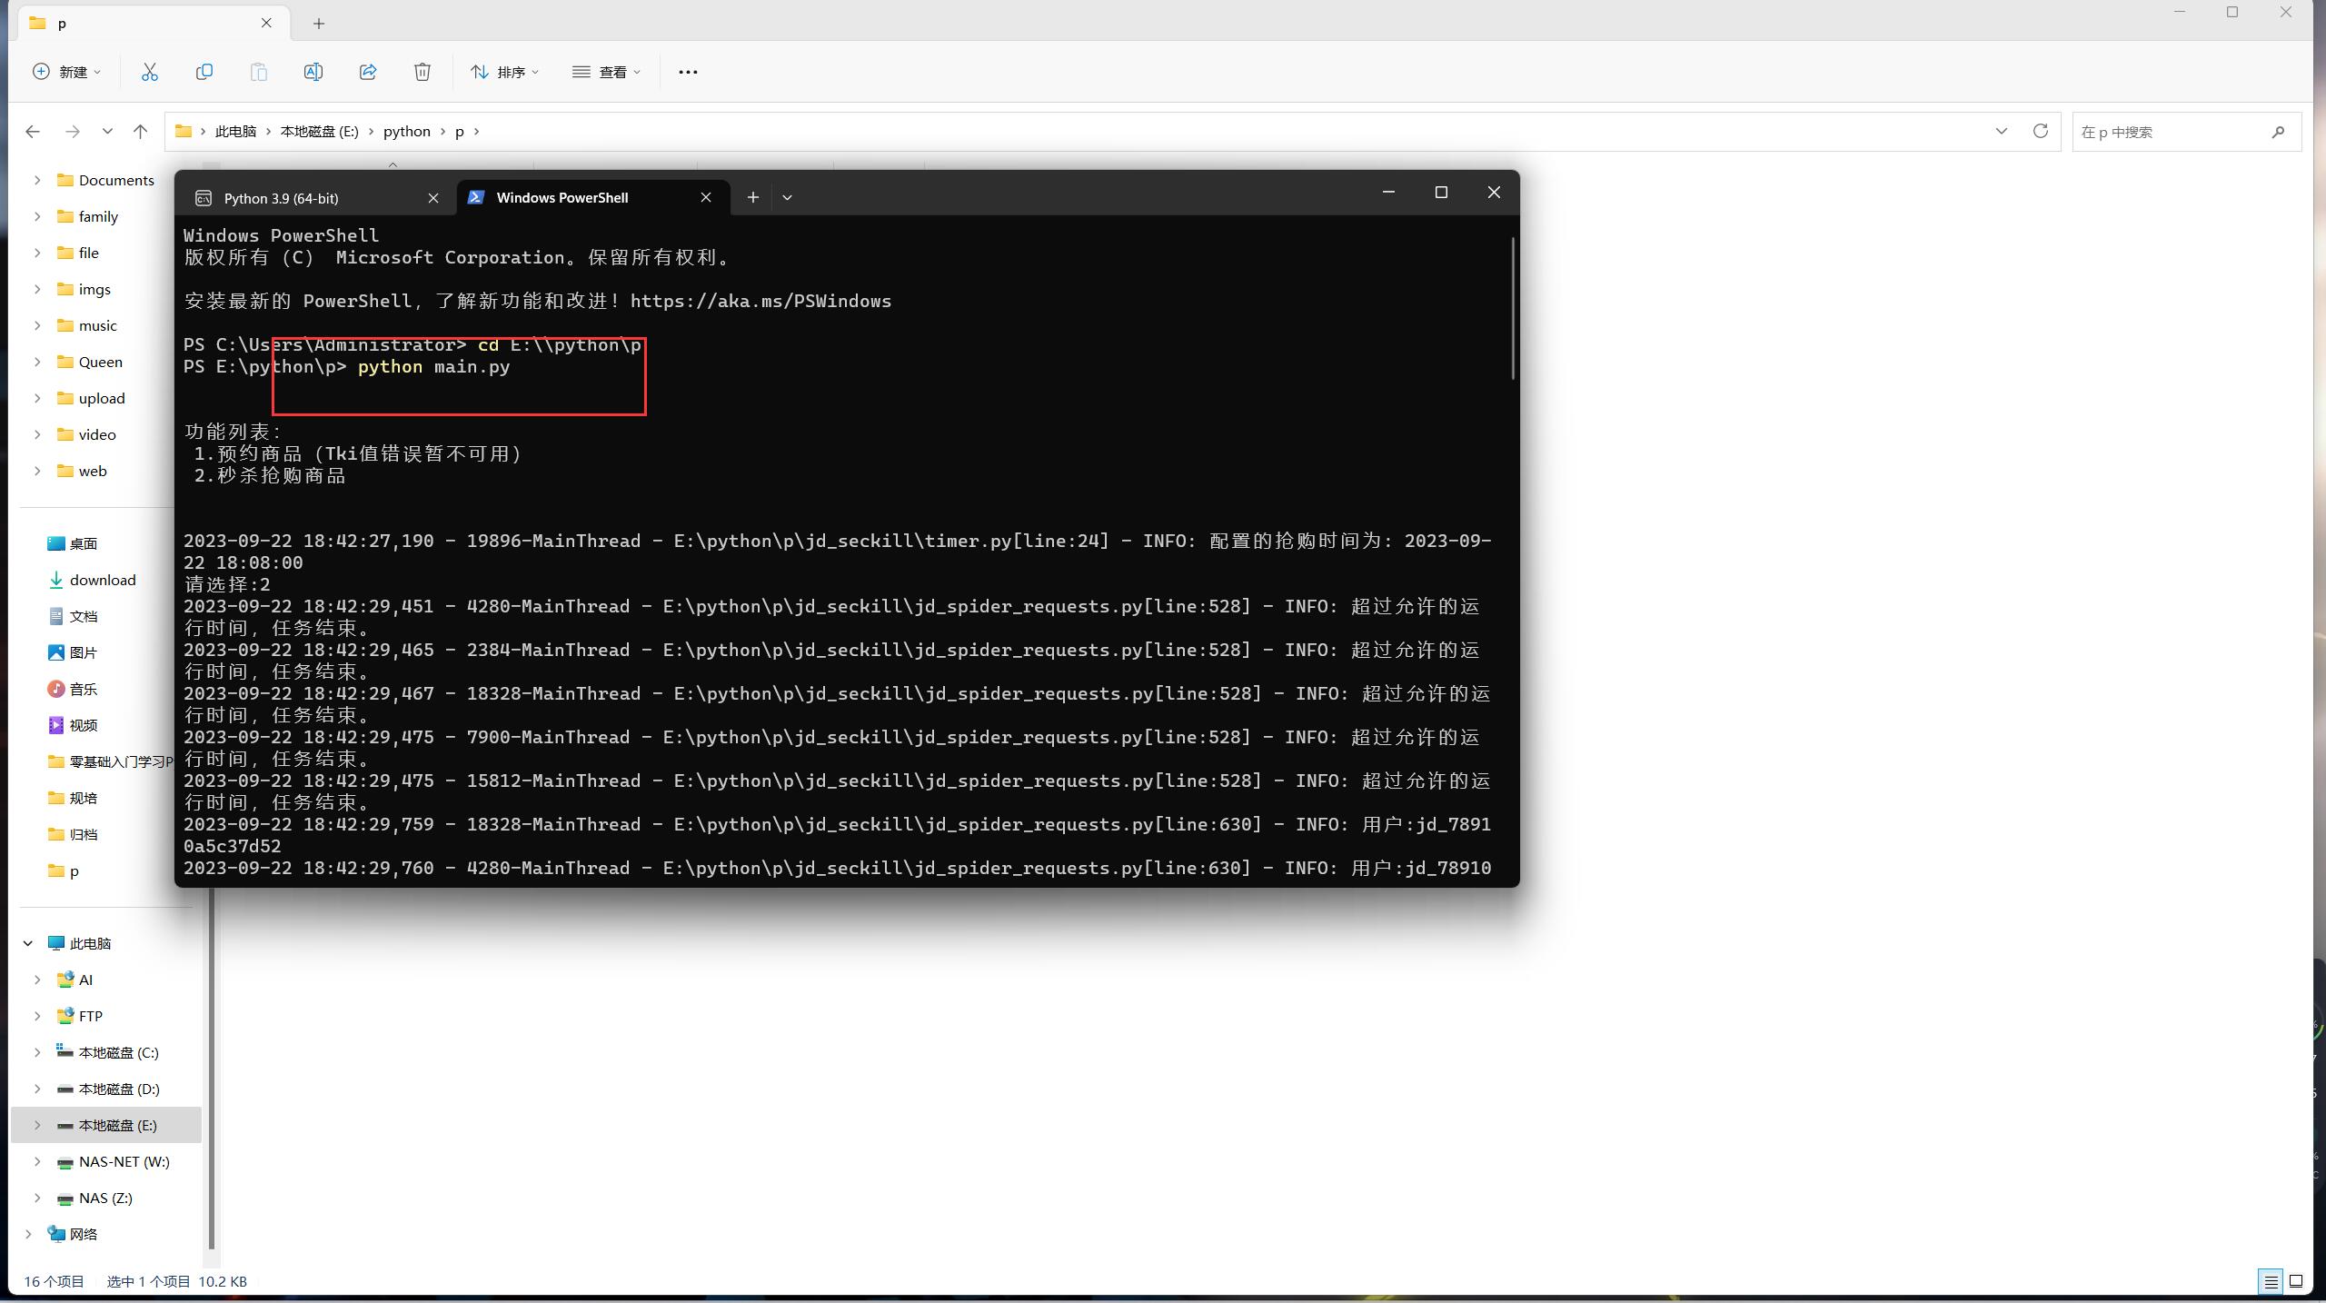Close the Python 3.9 (64-bit) terminal tab

pos(433,198)
